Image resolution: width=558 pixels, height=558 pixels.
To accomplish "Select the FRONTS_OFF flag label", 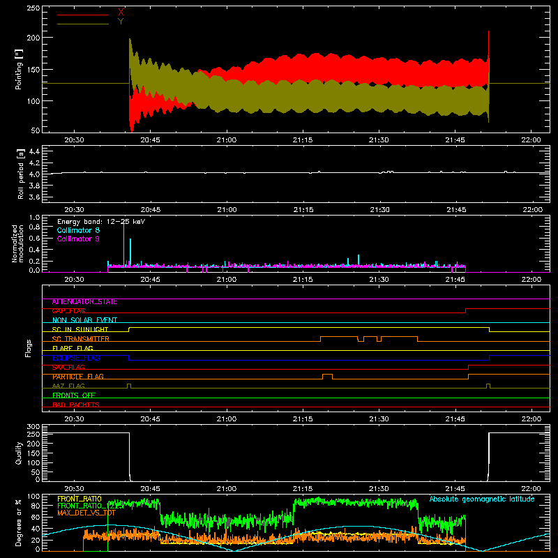I will pyautogui.click(x=74, y=395).
